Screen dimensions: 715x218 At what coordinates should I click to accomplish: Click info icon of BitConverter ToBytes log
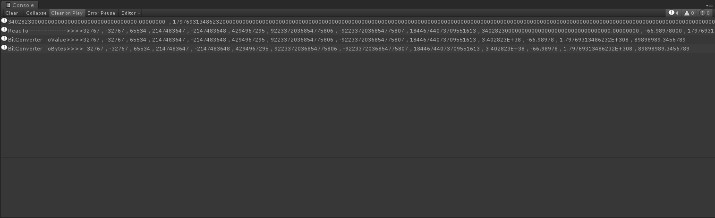[x=4, y=48]
